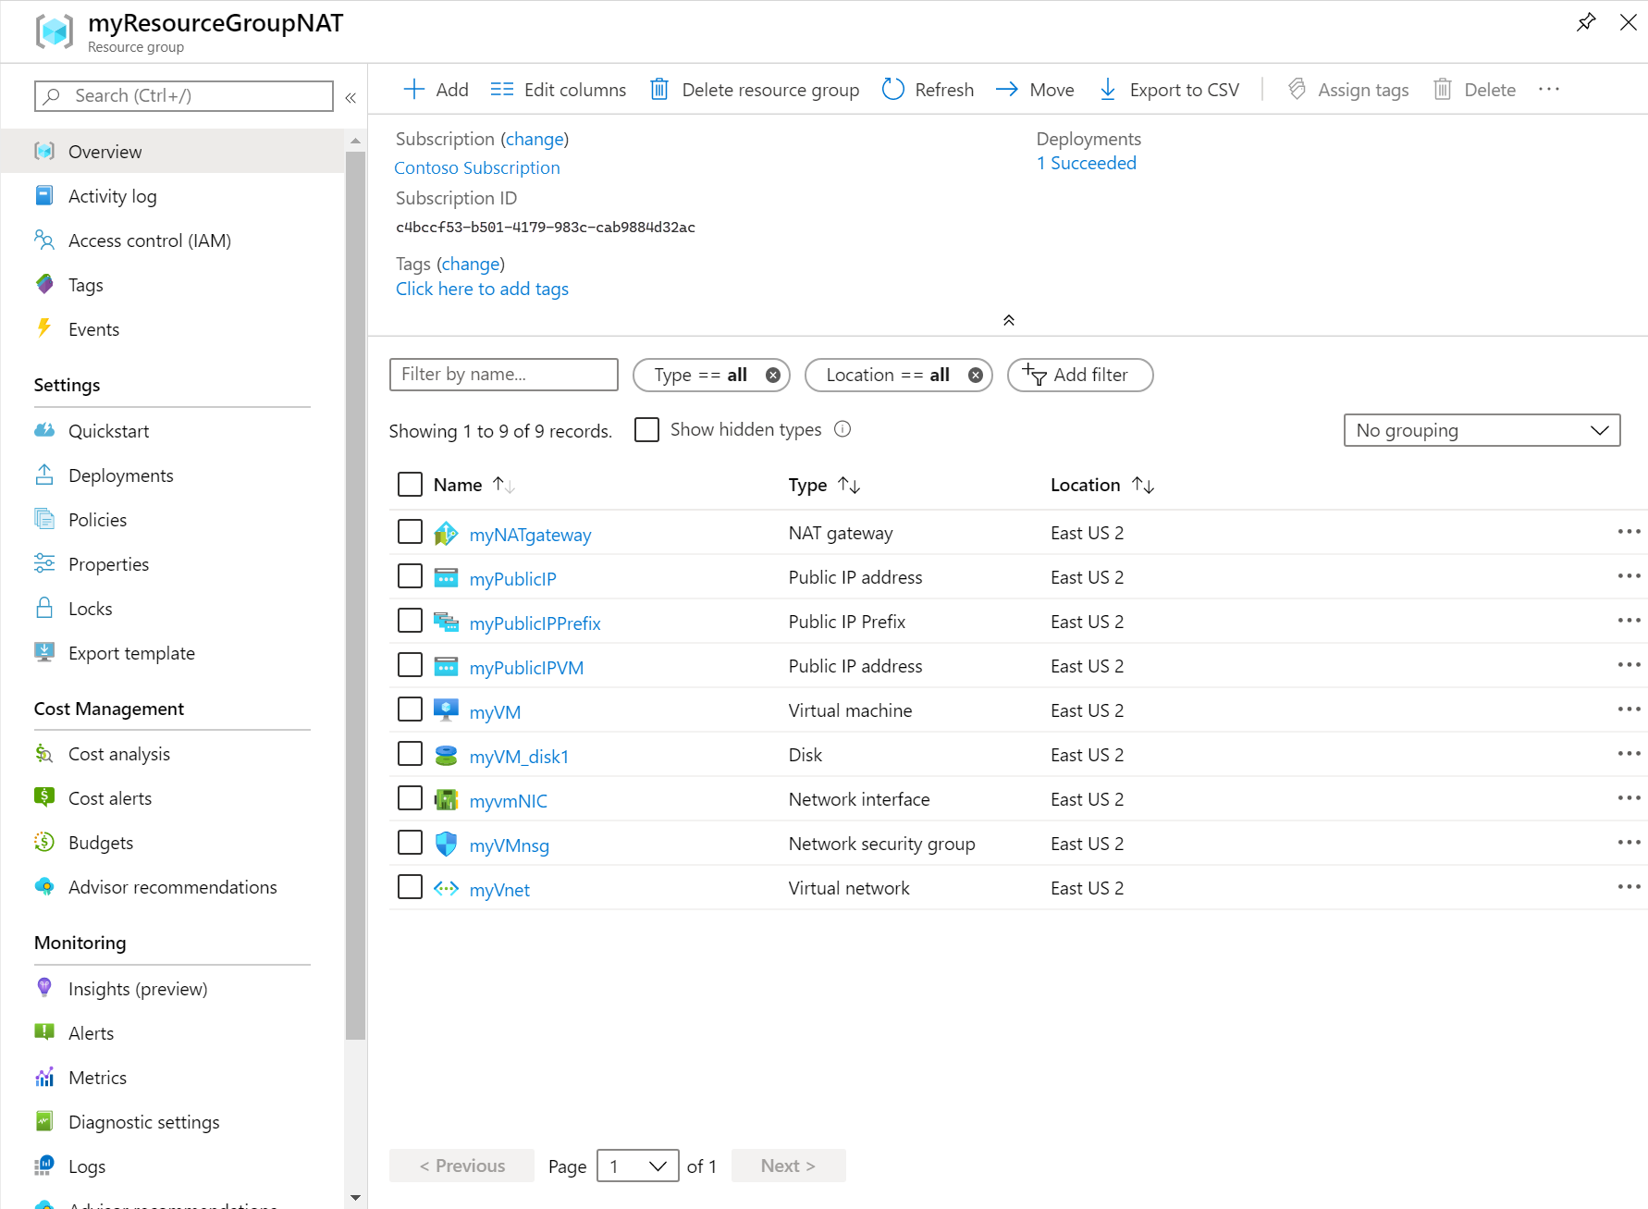Pin this blade using the pin icon

(x=1586, y=22)
